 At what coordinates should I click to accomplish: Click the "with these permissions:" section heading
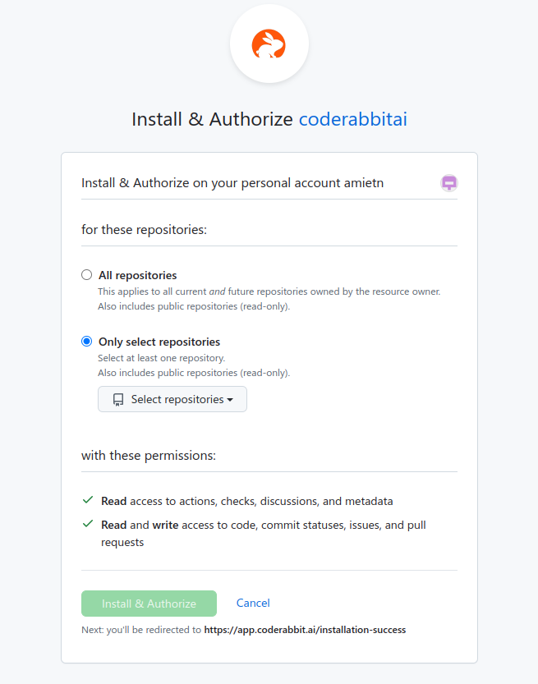pyautogui.click(x=149, y=455)
